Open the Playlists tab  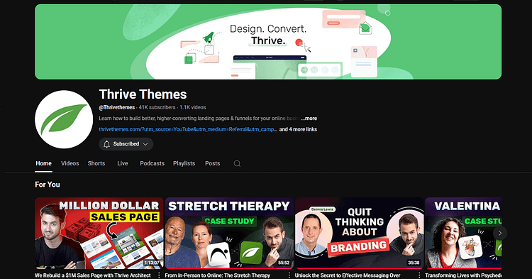(x=184, y=163)
